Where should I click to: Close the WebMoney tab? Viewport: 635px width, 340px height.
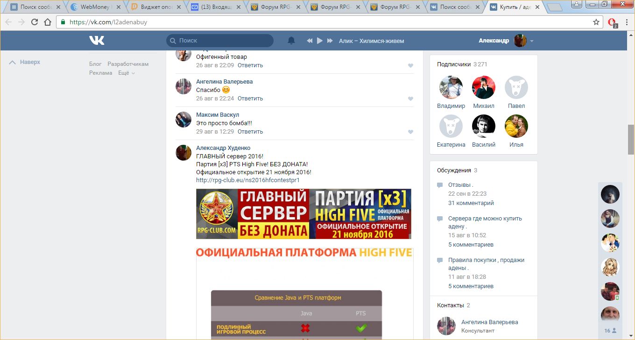(119, 7)
